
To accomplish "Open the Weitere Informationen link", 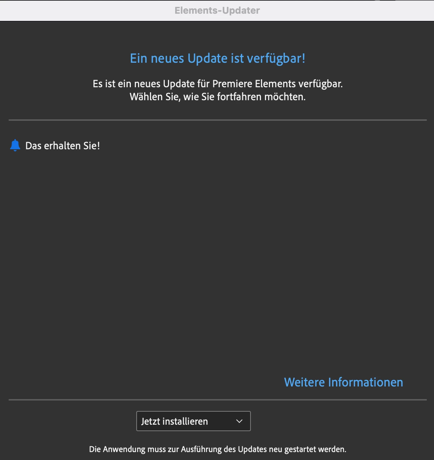I will click(x=344, y=382).
